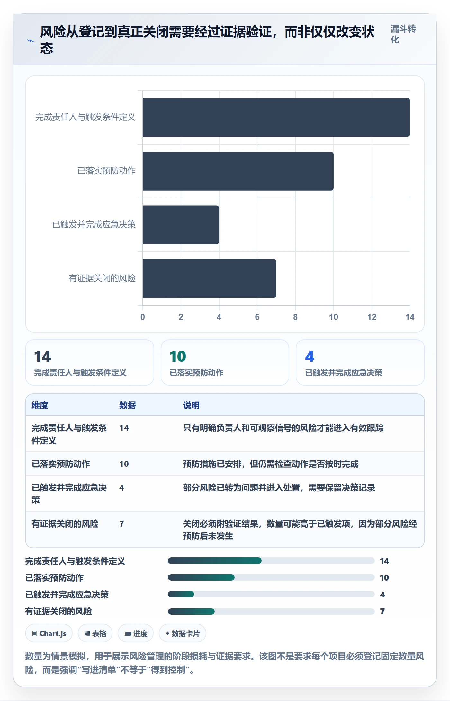The height and width of the screenshot is (701, 450).
Task: Click the footnote beginning 数量为情景模拟
Action: click(x=225, y=663)
